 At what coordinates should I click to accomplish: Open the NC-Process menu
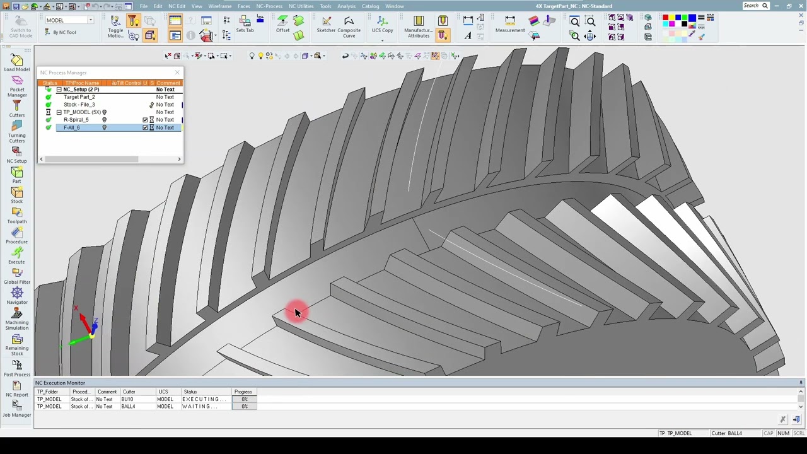(269, 6)
